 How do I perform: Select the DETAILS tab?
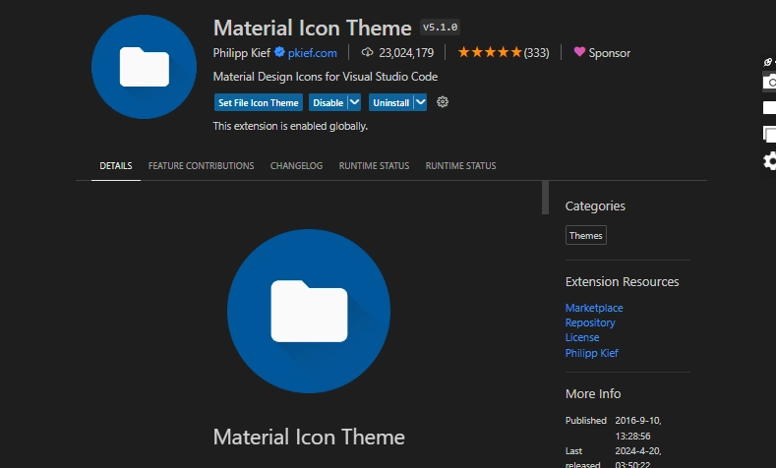(x=116, y=166)
